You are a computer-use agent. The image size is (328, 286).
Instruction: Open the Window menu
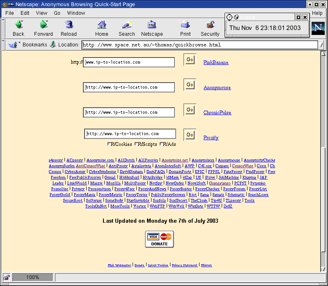point(76,13)
